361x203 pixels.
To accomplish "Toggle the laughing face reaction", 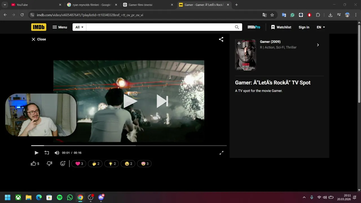I will (128, 164).
